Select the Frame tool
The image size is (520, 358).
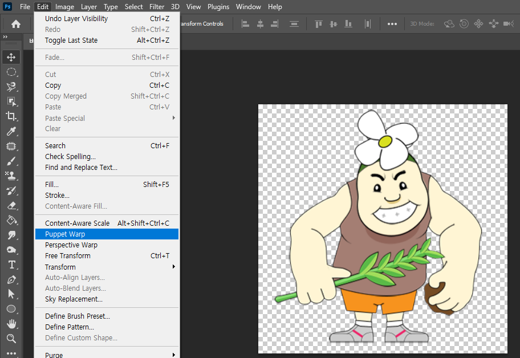(x=11, y=146)
